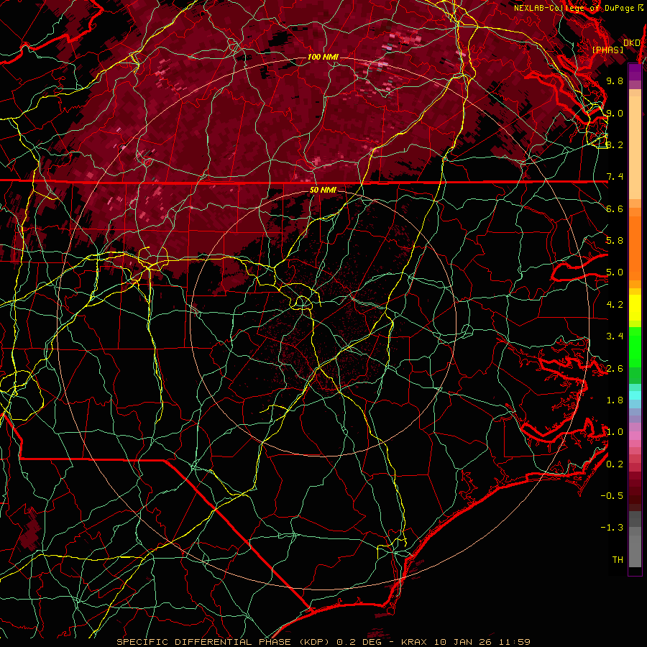
Task: Click the 7.4 scale value
Action: point(615,177)
